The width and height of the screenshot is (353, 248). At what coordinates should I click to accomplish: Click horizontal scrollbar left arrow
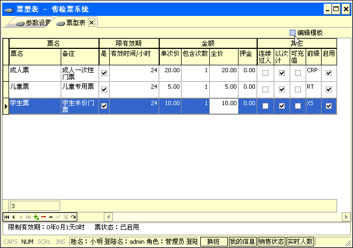pos(108,217)
